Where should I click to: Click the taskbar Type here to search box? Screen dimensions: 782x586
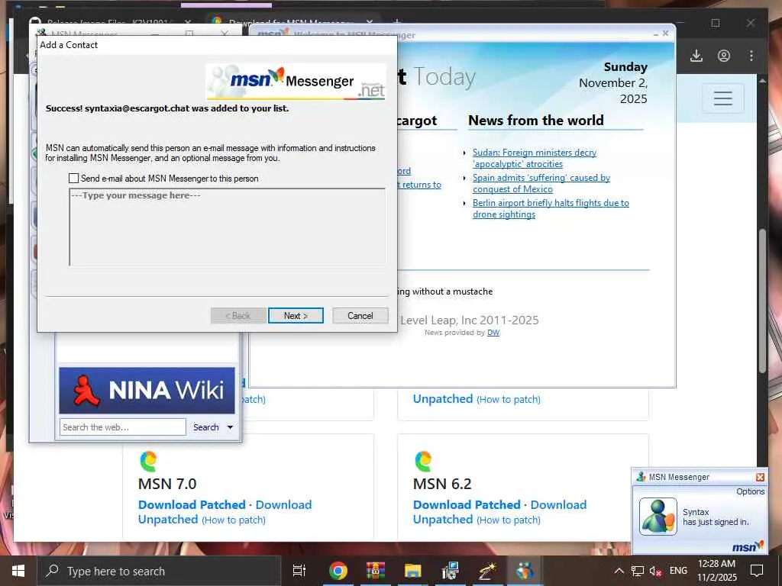(159, 571)
